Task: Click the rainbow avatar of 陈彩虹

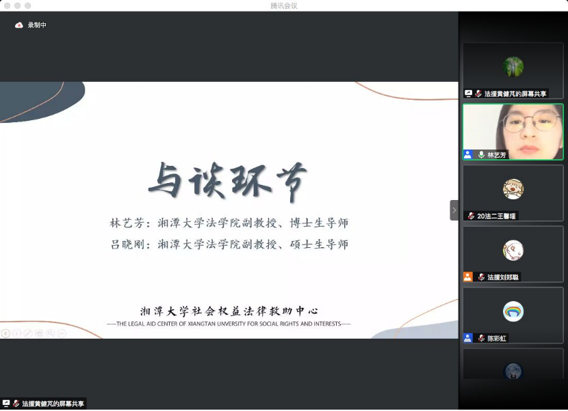Action: 513,311
